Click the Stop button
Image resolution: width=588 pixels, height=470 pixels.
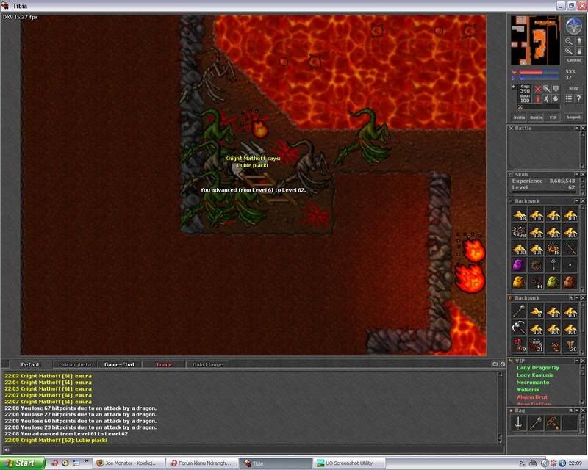(574, 88)
